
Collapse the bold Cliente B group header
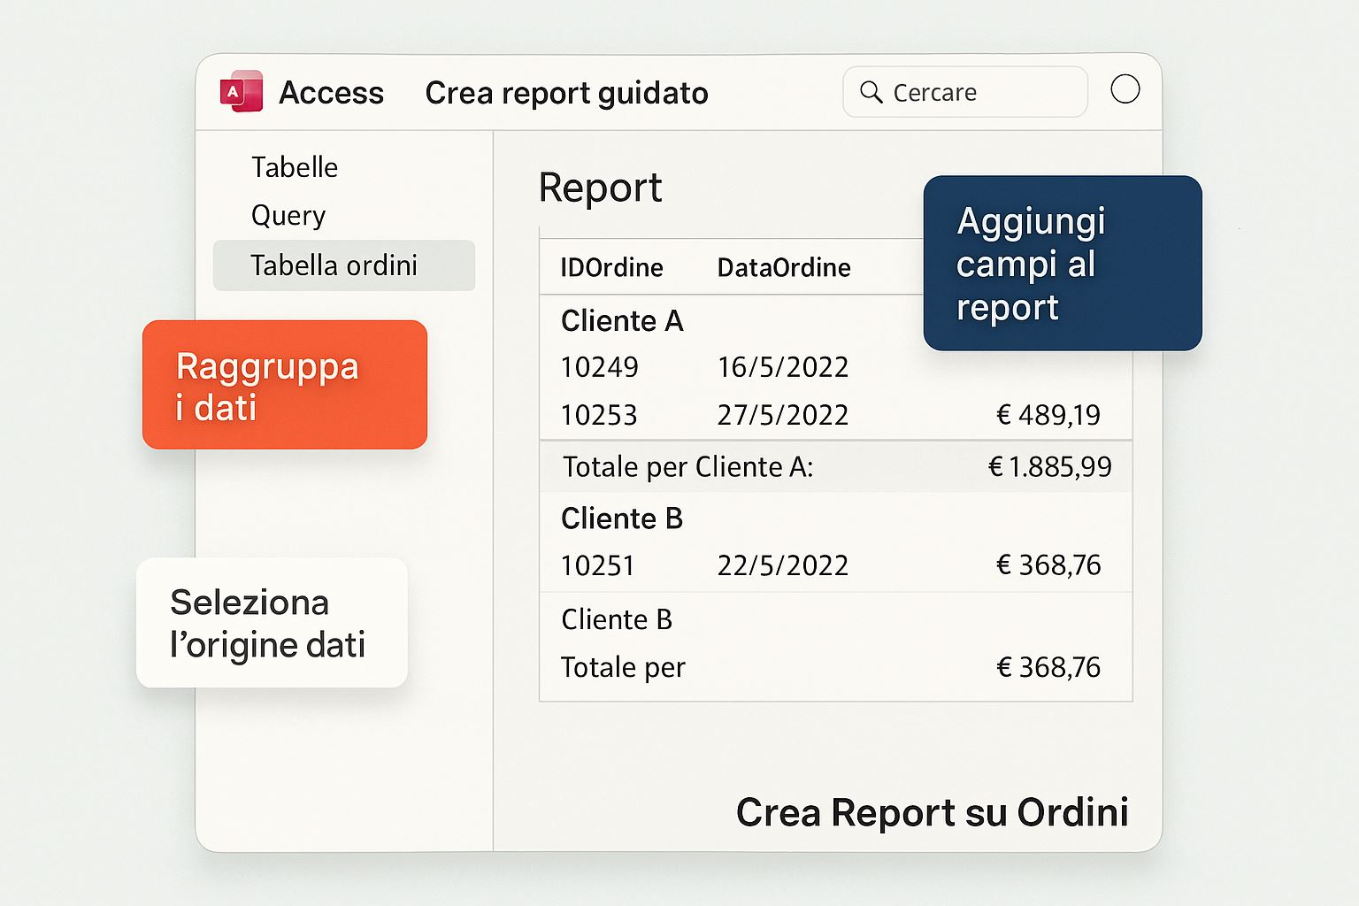pyautogui.click(x=622, y=518)
